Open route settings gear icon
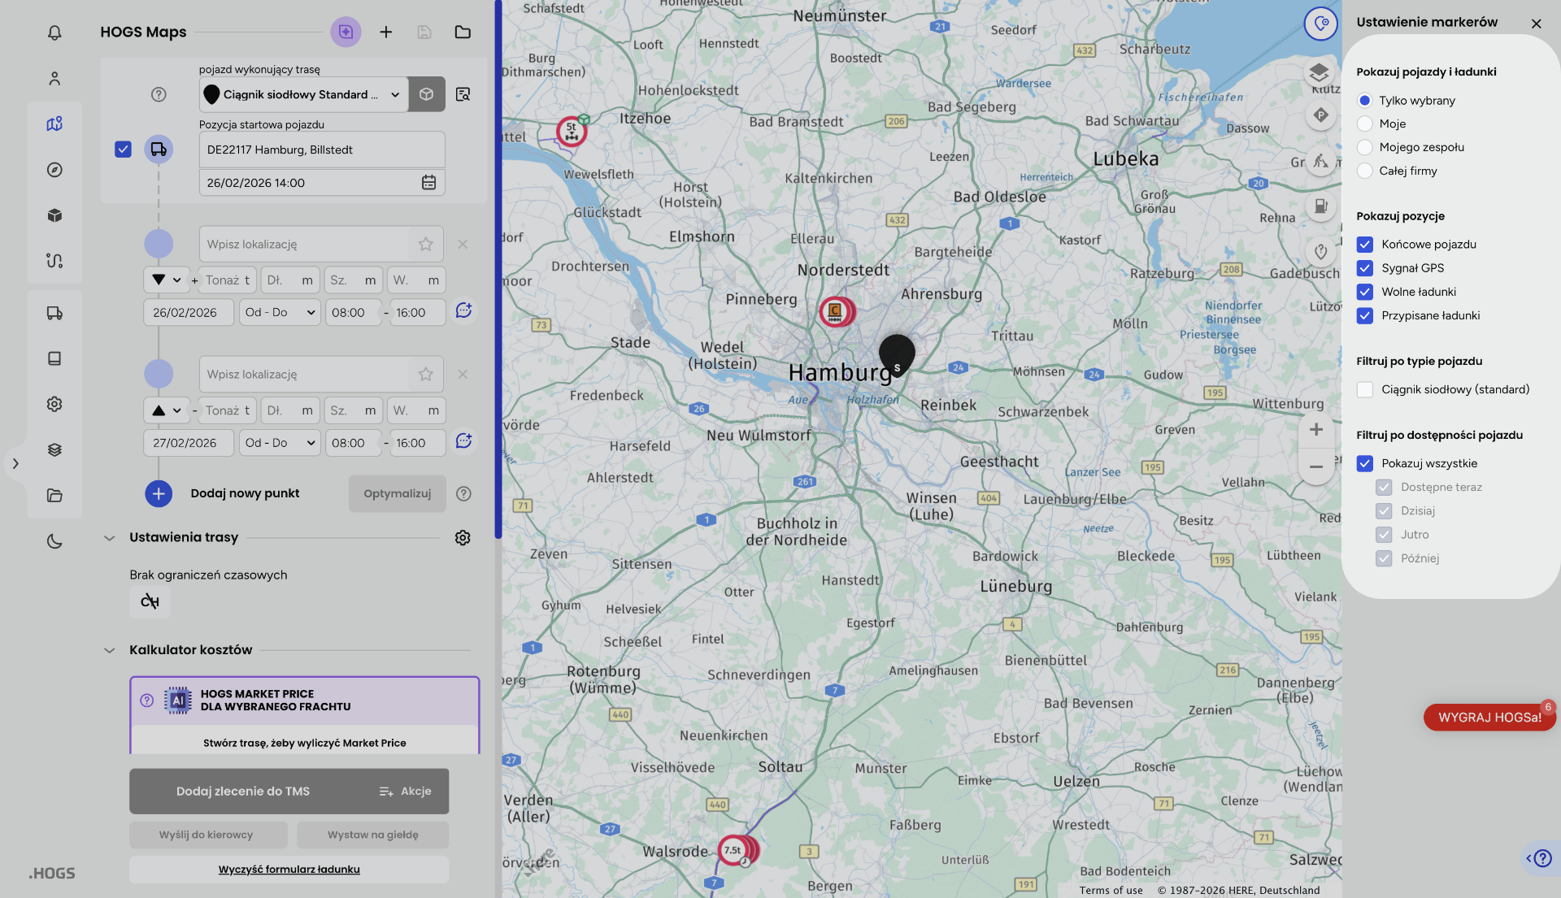The width and height of the screenshot is (1561, 898). pos(463,538)
